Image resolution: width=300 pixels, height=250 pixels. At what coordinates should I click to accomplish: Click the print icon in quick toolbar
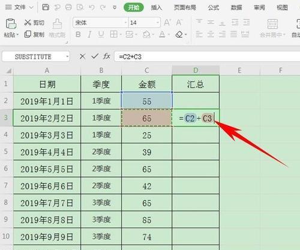click(68, 8)
